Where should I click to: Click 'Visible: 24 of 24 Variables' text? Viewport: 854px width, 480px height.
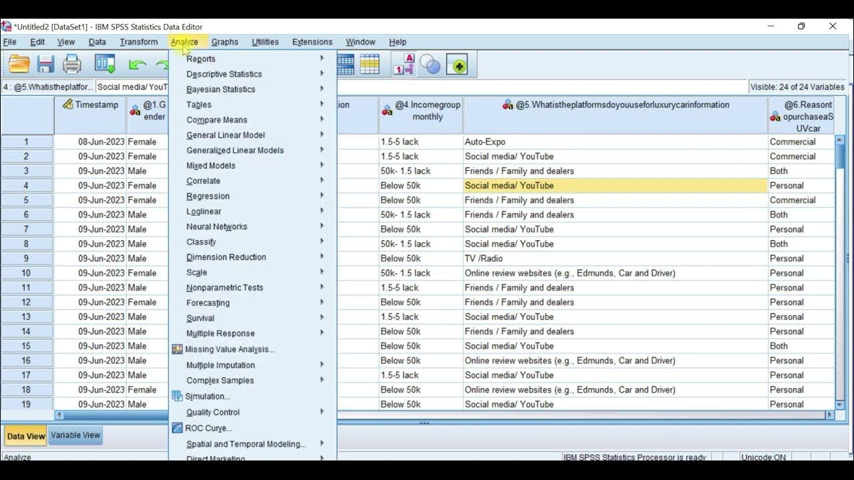coord(797,87)
